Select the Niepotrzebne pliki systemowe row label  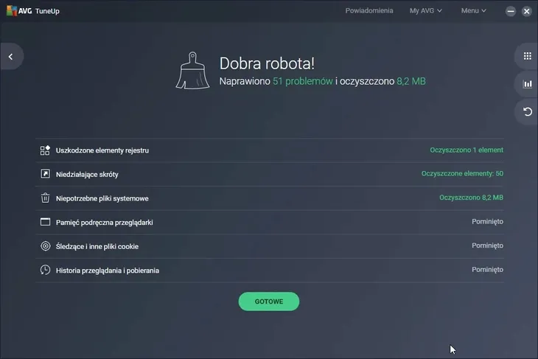tap(102, 198)
